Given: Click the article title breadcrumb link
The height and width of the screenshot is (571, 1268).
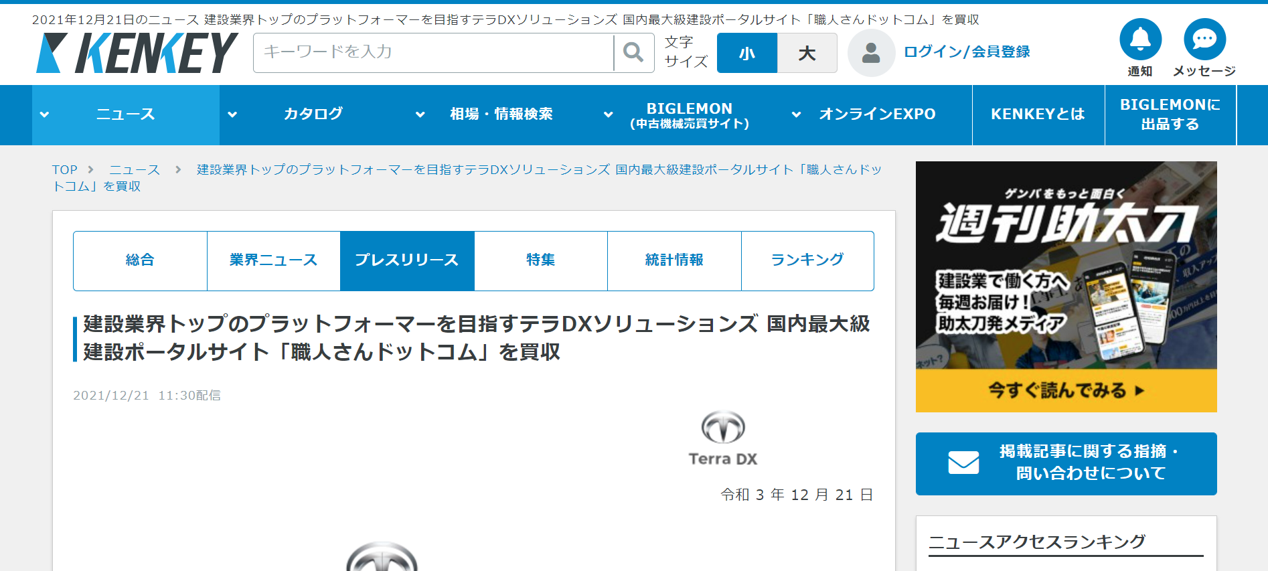Looking at the screenshot, I should [467, 178].
